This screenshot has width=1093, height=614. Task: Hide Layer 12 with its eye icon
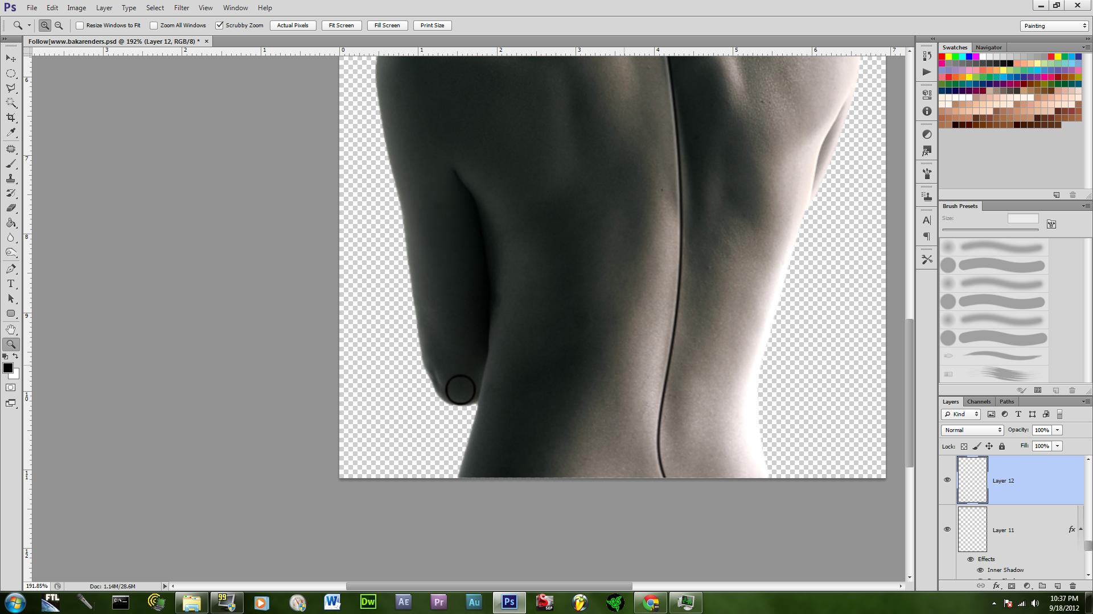pos(947,480)
